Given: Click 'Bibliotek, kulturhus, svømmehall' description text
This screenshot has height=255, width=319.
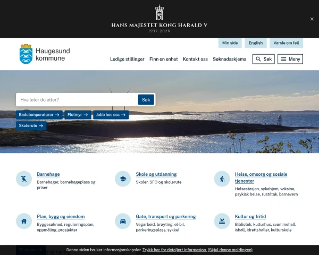Looking at the screenshot, I should tap(265, 227).
